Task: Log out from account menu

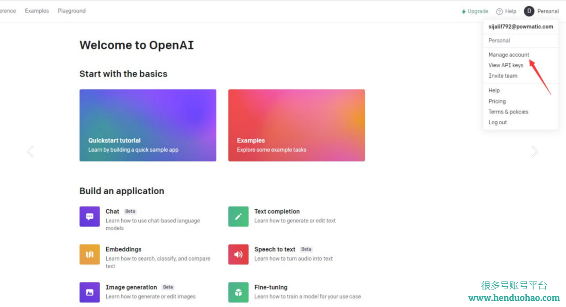Action: coord(498,122)
